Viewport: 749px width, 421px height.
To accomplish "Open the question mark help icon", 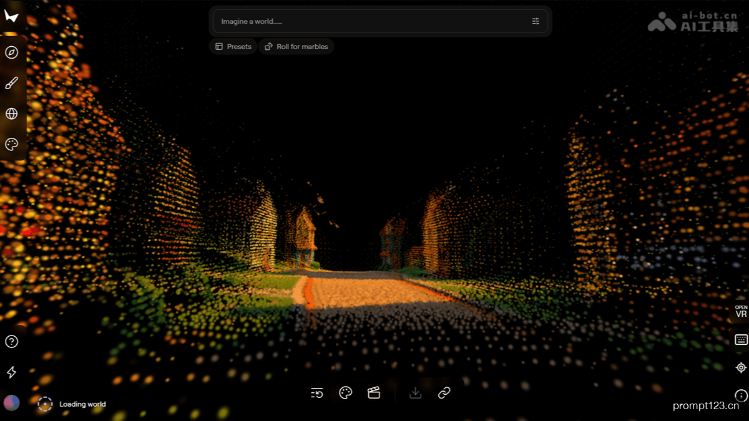I will [11, 341].
